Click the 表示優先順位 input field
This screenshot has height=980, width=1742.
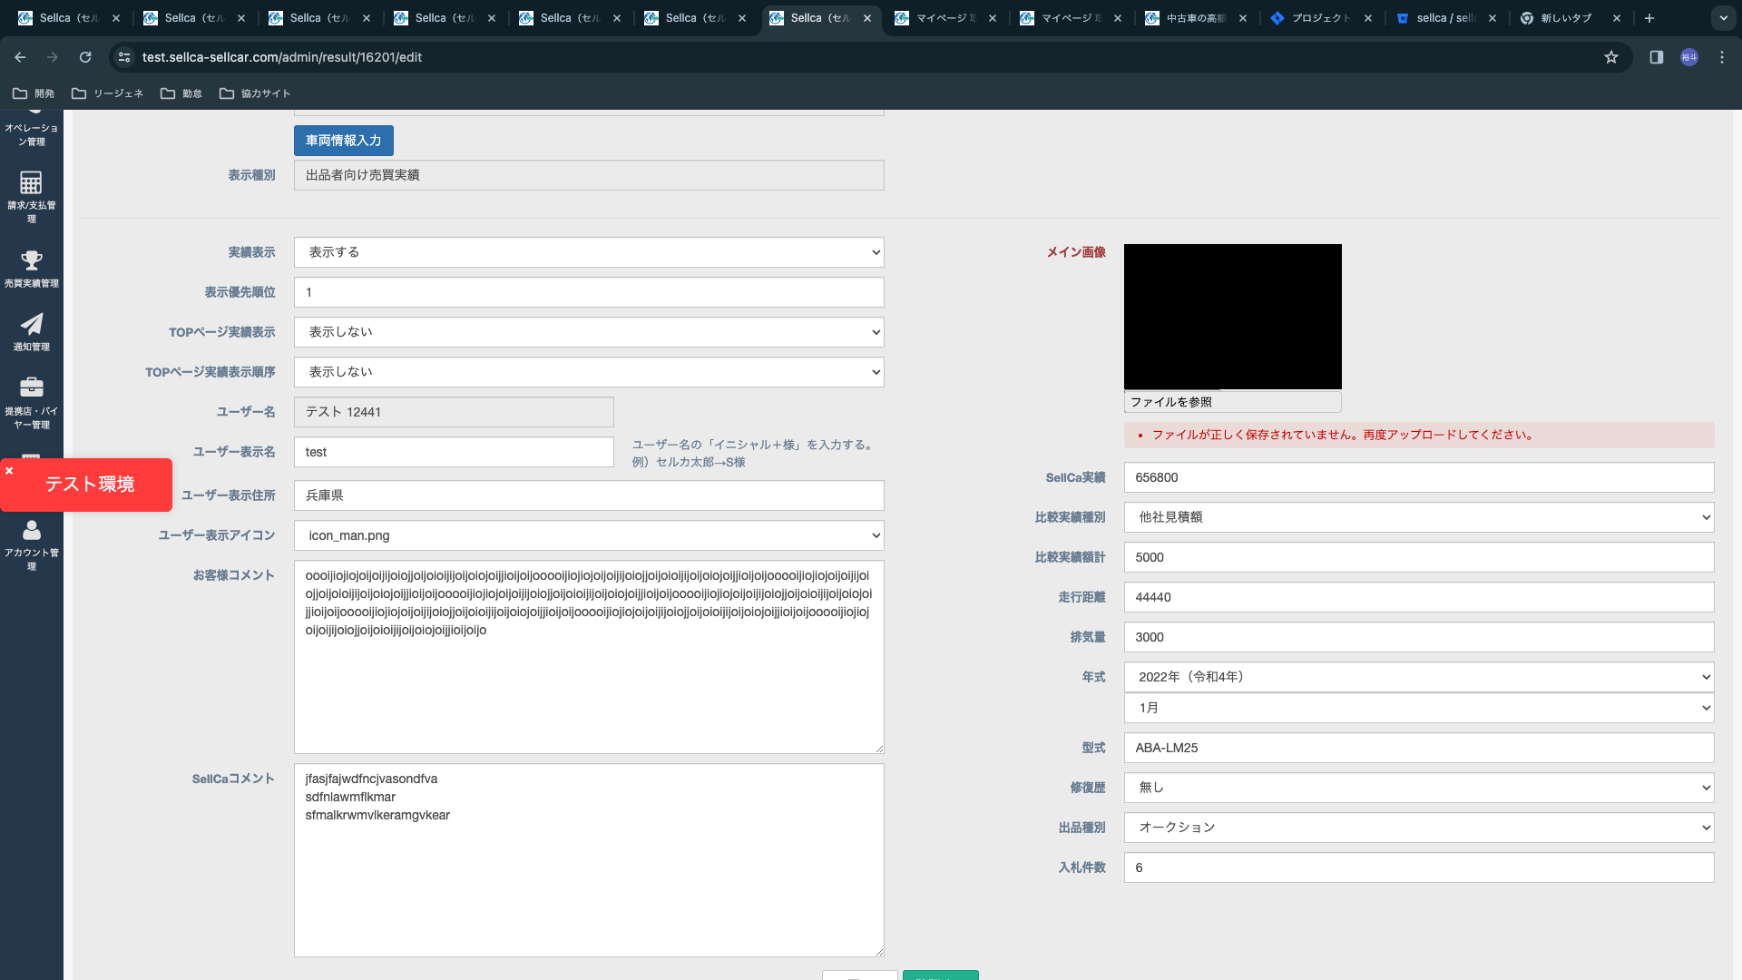[588, 292]
